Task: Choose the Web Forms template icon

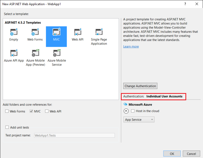Action: pos(35,33)
